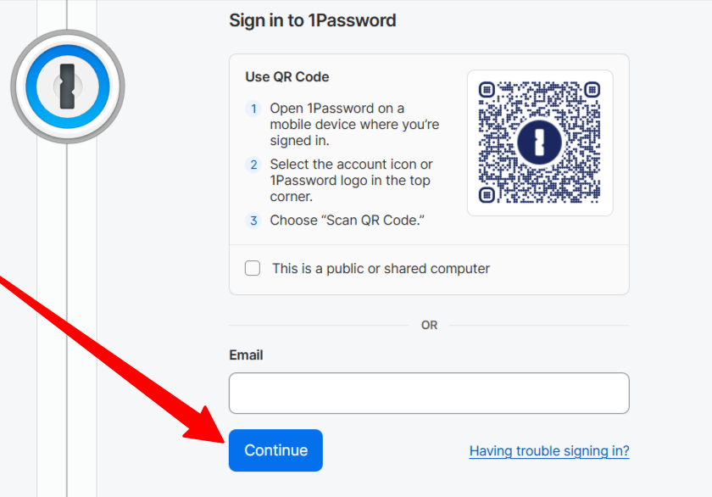Screen dimensions: 712x497
Task: Click the step 1 number badge
Action: pos(253,109)
